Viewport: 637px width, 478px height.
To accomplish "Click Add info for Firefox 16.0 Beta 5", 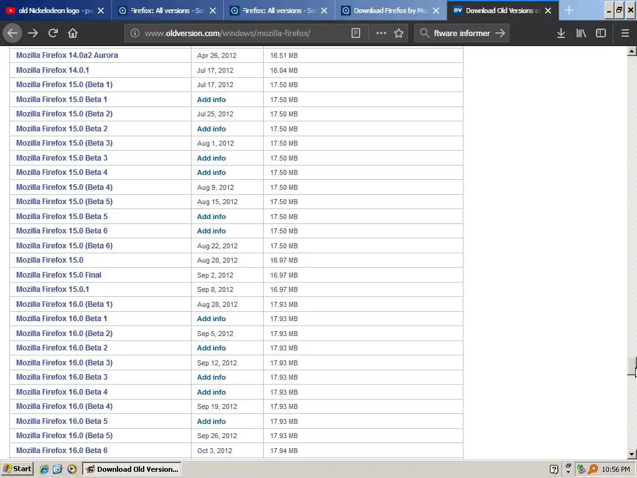I will click(x=212, y=421).
